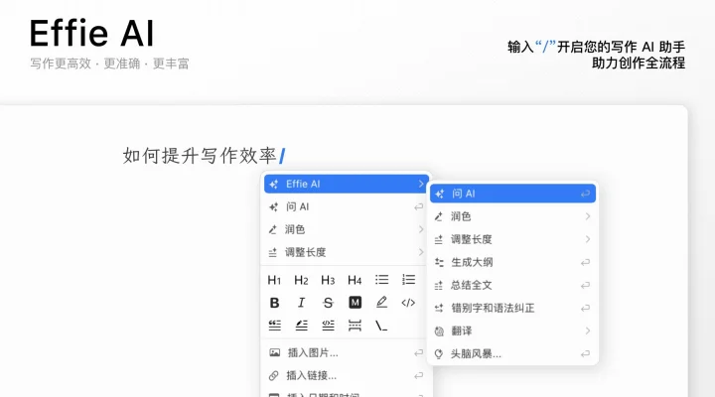The height and width of the screenshot is (397, 715).
Task: Select the highlighter pen icon
Action: click(x=381, y=302)
